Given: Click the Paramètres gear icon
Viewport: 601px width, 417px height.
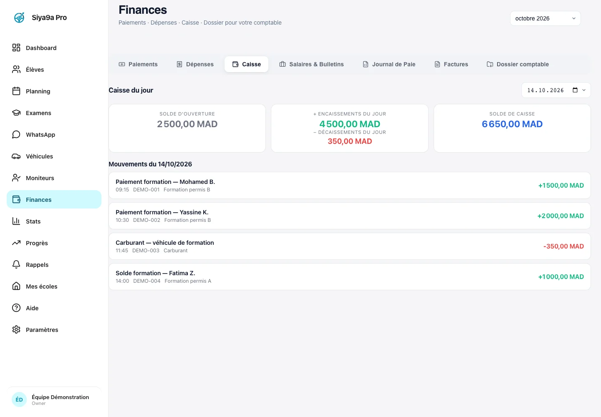Looking at the screenshot, I should 16,329.
